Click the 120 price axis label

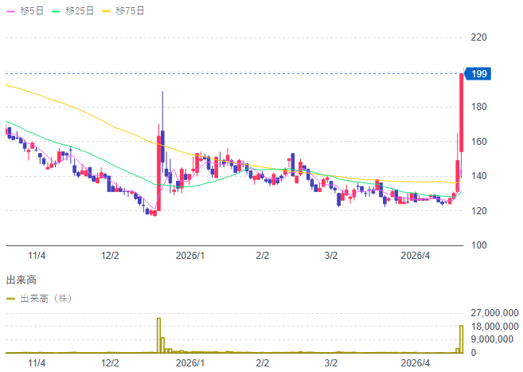(x=478, y=211)
